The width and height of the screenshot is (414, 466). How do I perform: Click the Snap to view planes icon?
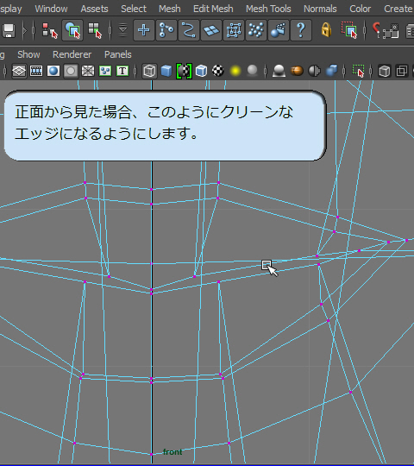(211, 30)
